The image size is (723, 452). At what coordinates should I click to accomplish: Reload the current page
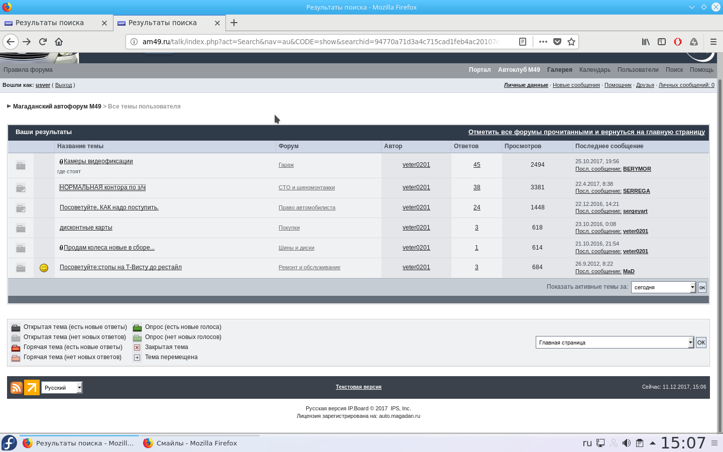[x=43, y=42]
